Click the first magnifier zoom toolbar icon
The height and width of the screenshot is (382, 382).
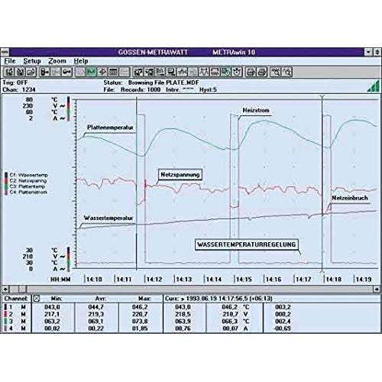(275, 72)
